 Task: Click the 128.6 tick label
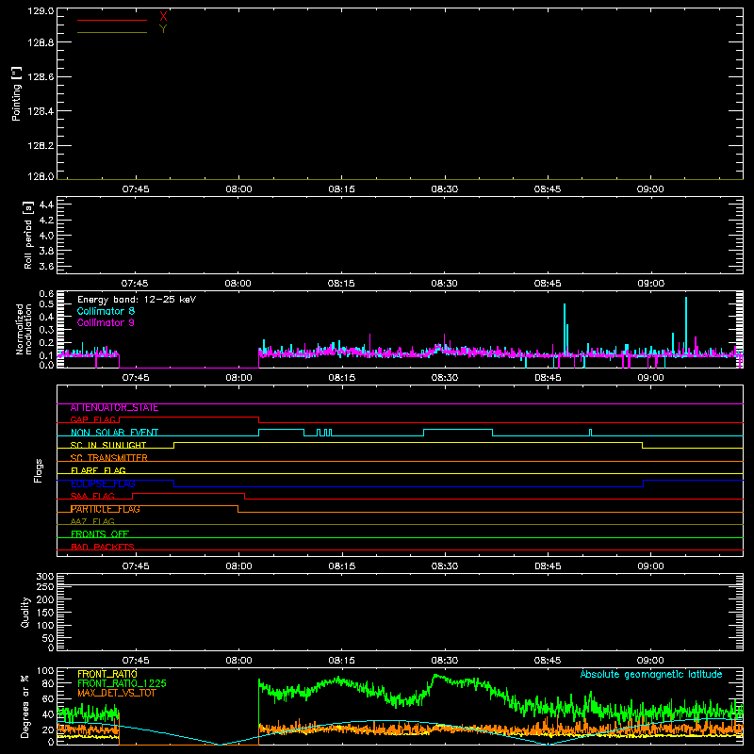tap(41, 77)
